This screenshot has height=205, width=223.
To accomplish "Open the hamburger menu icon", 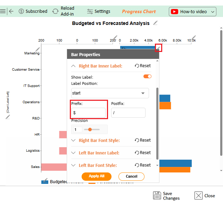I will 3,11.
